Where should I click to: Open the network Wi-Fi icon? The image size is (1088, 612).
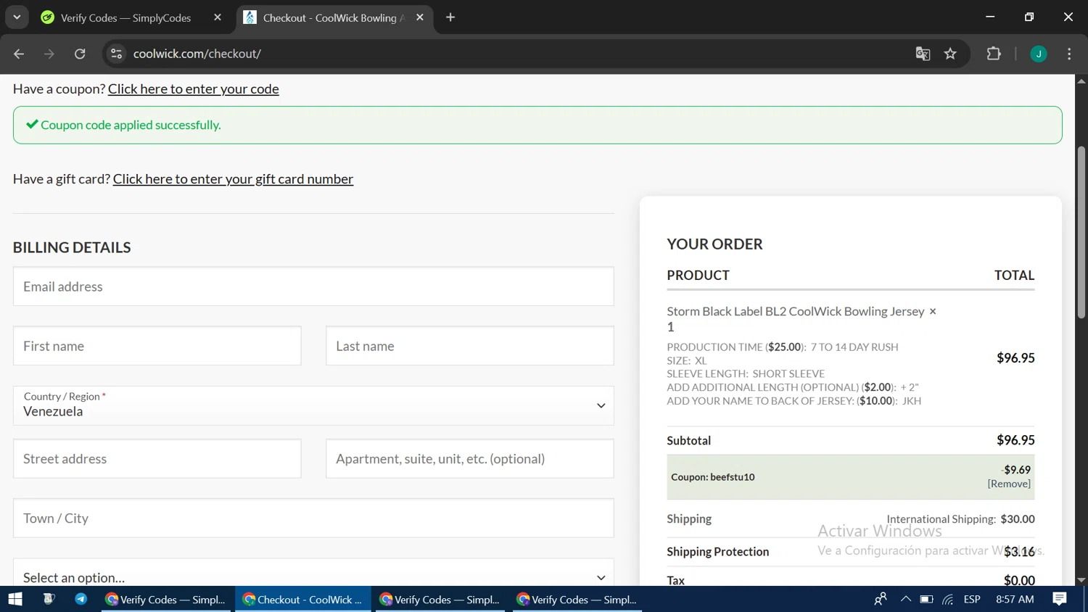948,599
